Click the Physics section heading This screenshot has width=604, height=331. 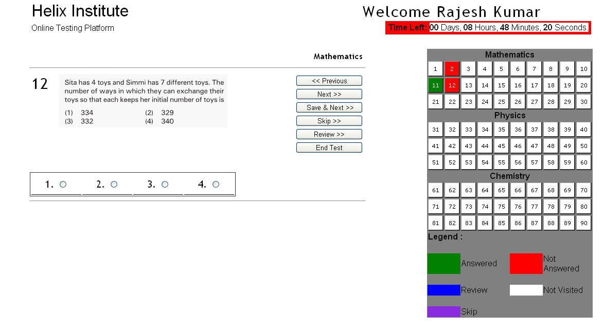coord(510,116)
